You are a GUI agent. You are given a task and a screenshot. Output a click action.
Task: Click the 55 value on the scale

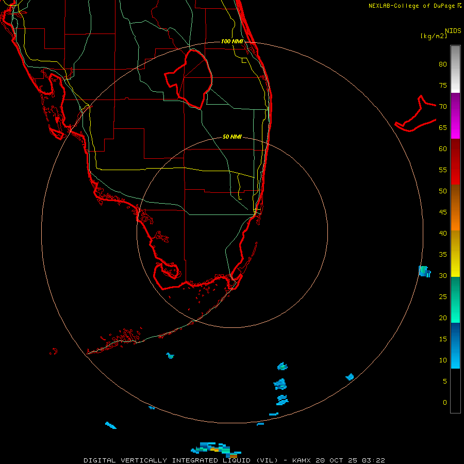[443, 170]
